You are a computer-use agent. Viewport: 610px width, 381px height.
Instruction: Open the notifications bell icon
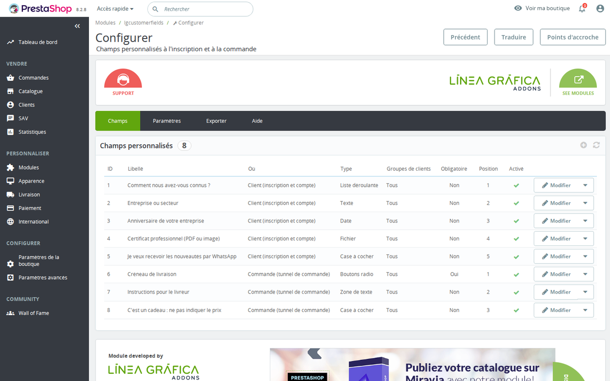pyautogui.click(x=582, y=8)
